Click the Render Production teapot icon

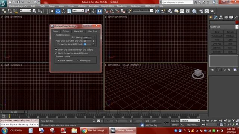pyautogui.click(x=212, y=11)
